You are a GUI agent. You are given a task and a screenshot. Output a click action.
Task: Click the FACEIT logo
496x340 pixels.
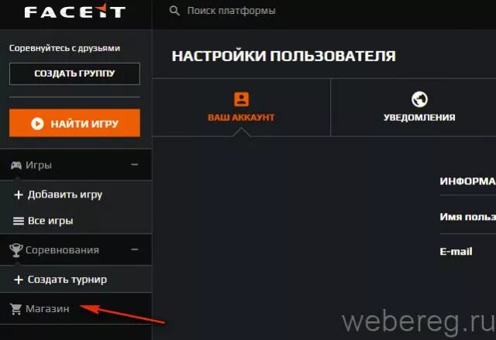(x=75, y=11)
